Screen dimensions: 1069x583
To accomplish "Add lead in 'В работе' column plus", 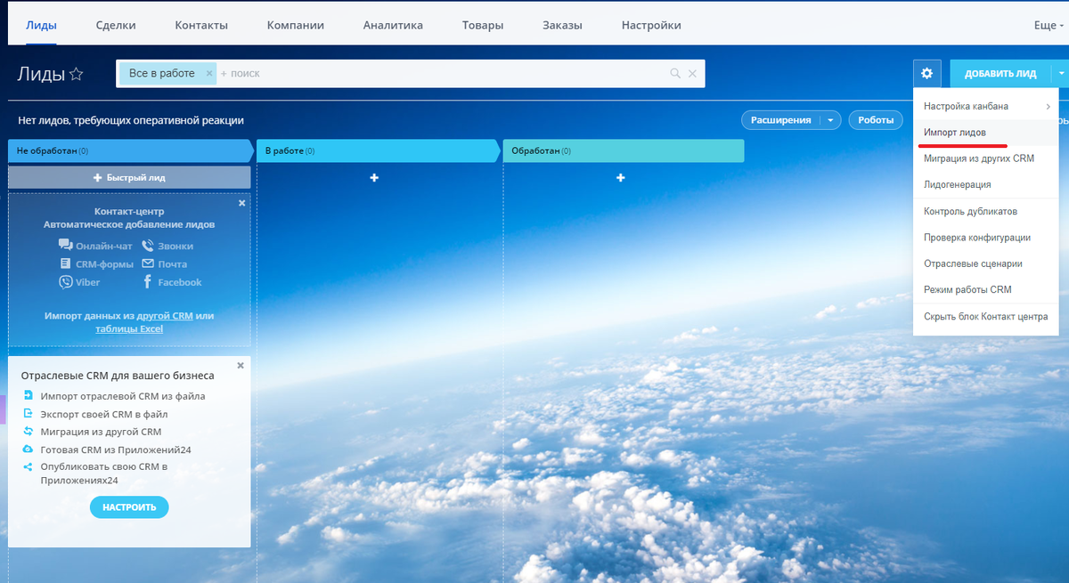I will [x=374, y=178].
